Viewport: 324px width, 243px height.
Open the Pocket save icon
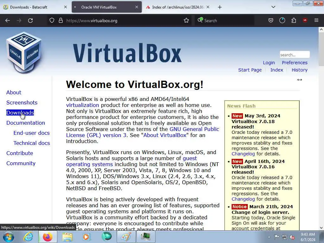tap(271, 21)
